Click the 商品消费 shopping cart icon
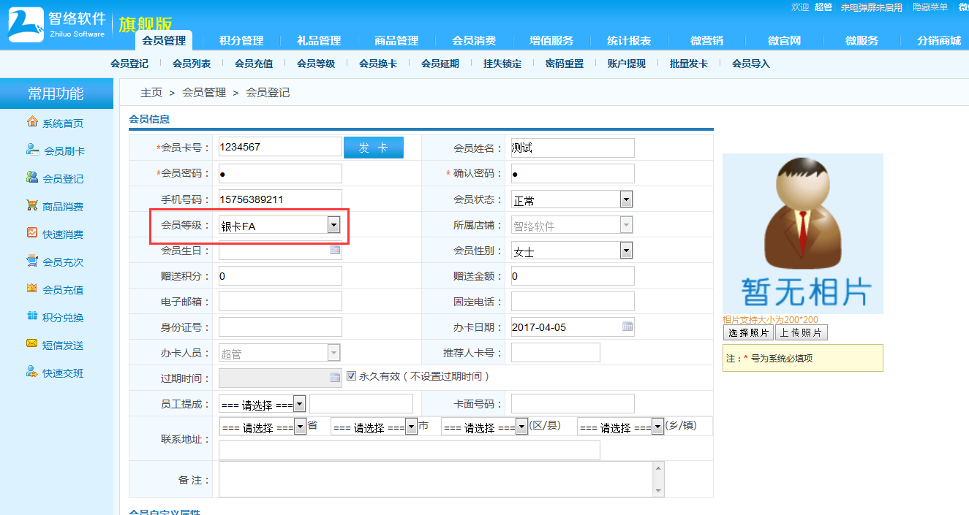 coord(32,205)
